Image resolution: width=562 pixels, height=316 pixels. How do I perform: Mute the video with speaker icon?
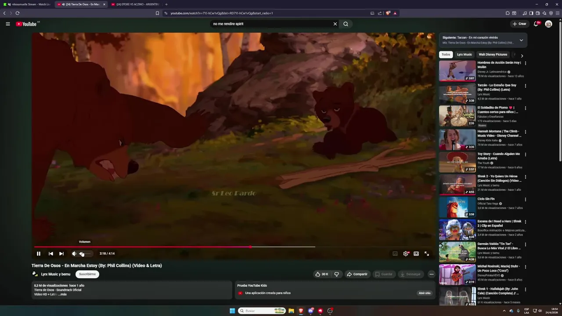click(74, 254)
